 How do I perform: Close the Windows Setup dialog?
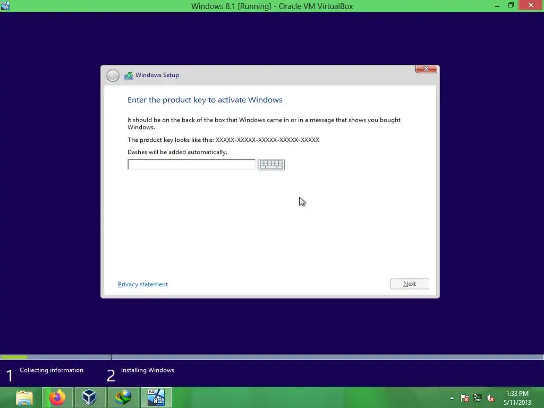[x=426, y=69]
